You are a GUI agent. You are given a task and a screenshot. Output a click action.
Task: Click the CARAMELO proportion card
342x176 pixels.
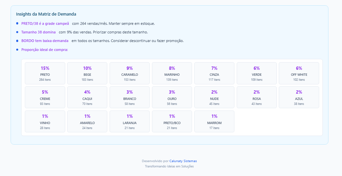(129, 73)
